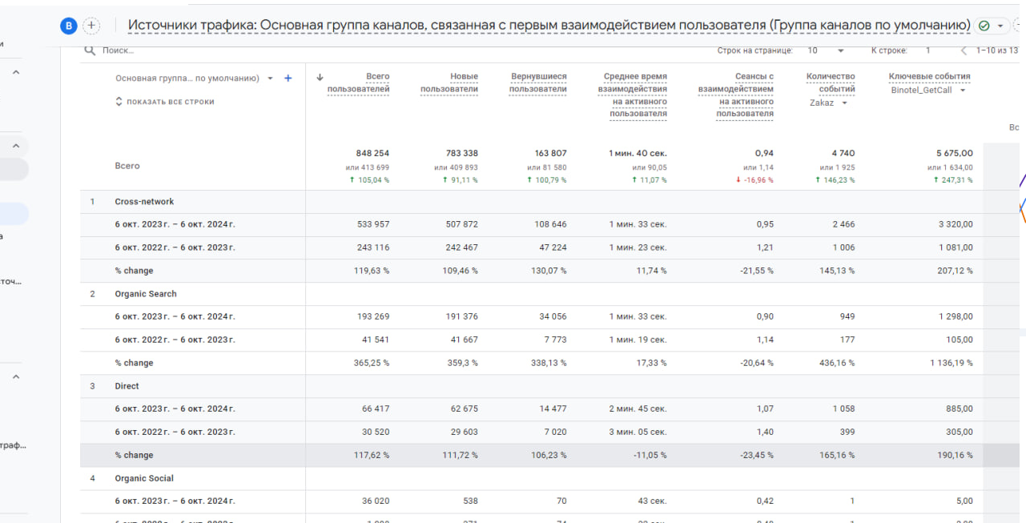1026x523 pixels.
Task: Click the magnifier icon in the table search
Action: pos(91,50)
